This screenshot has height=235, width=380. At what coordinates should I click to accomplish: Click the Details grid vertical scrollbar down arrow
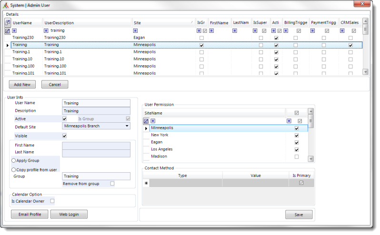365,72
